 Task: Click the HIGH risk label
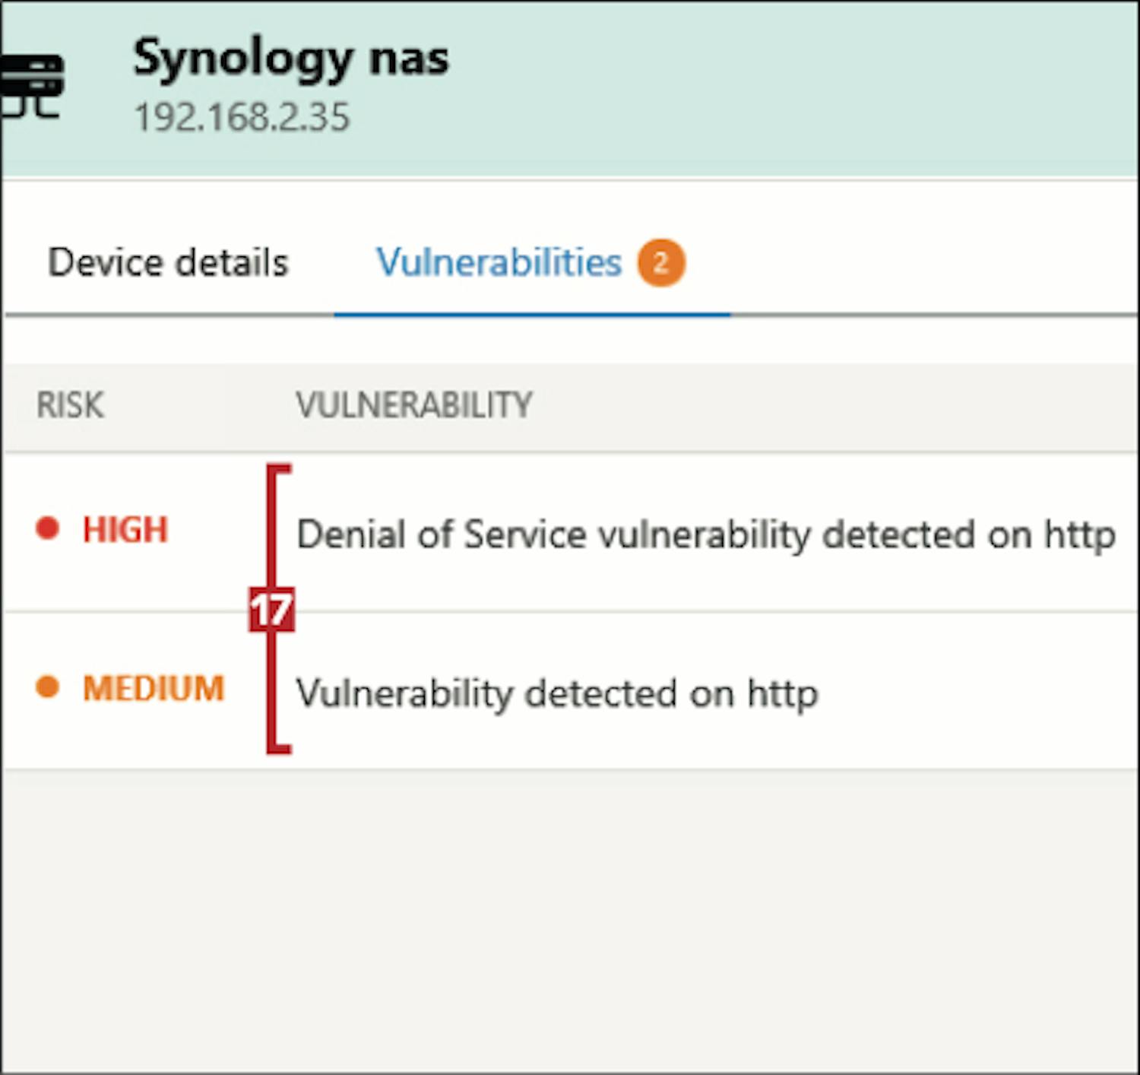125,530
